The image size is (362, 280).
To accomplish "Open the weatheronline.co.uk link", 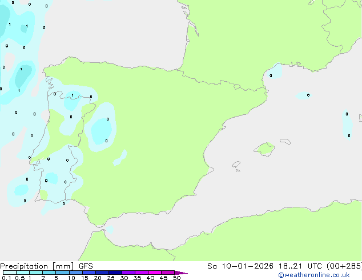I will click(x=314, y=275).
